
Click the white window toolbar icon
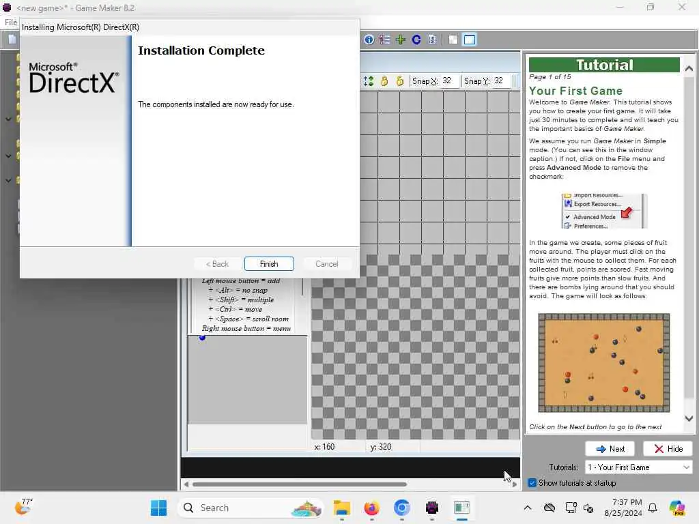click(x=453, y=40)
